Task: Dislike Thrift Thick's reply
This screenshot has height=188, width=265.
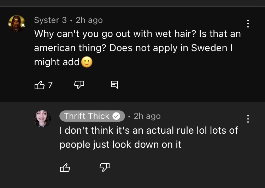Action: (105, 168)
